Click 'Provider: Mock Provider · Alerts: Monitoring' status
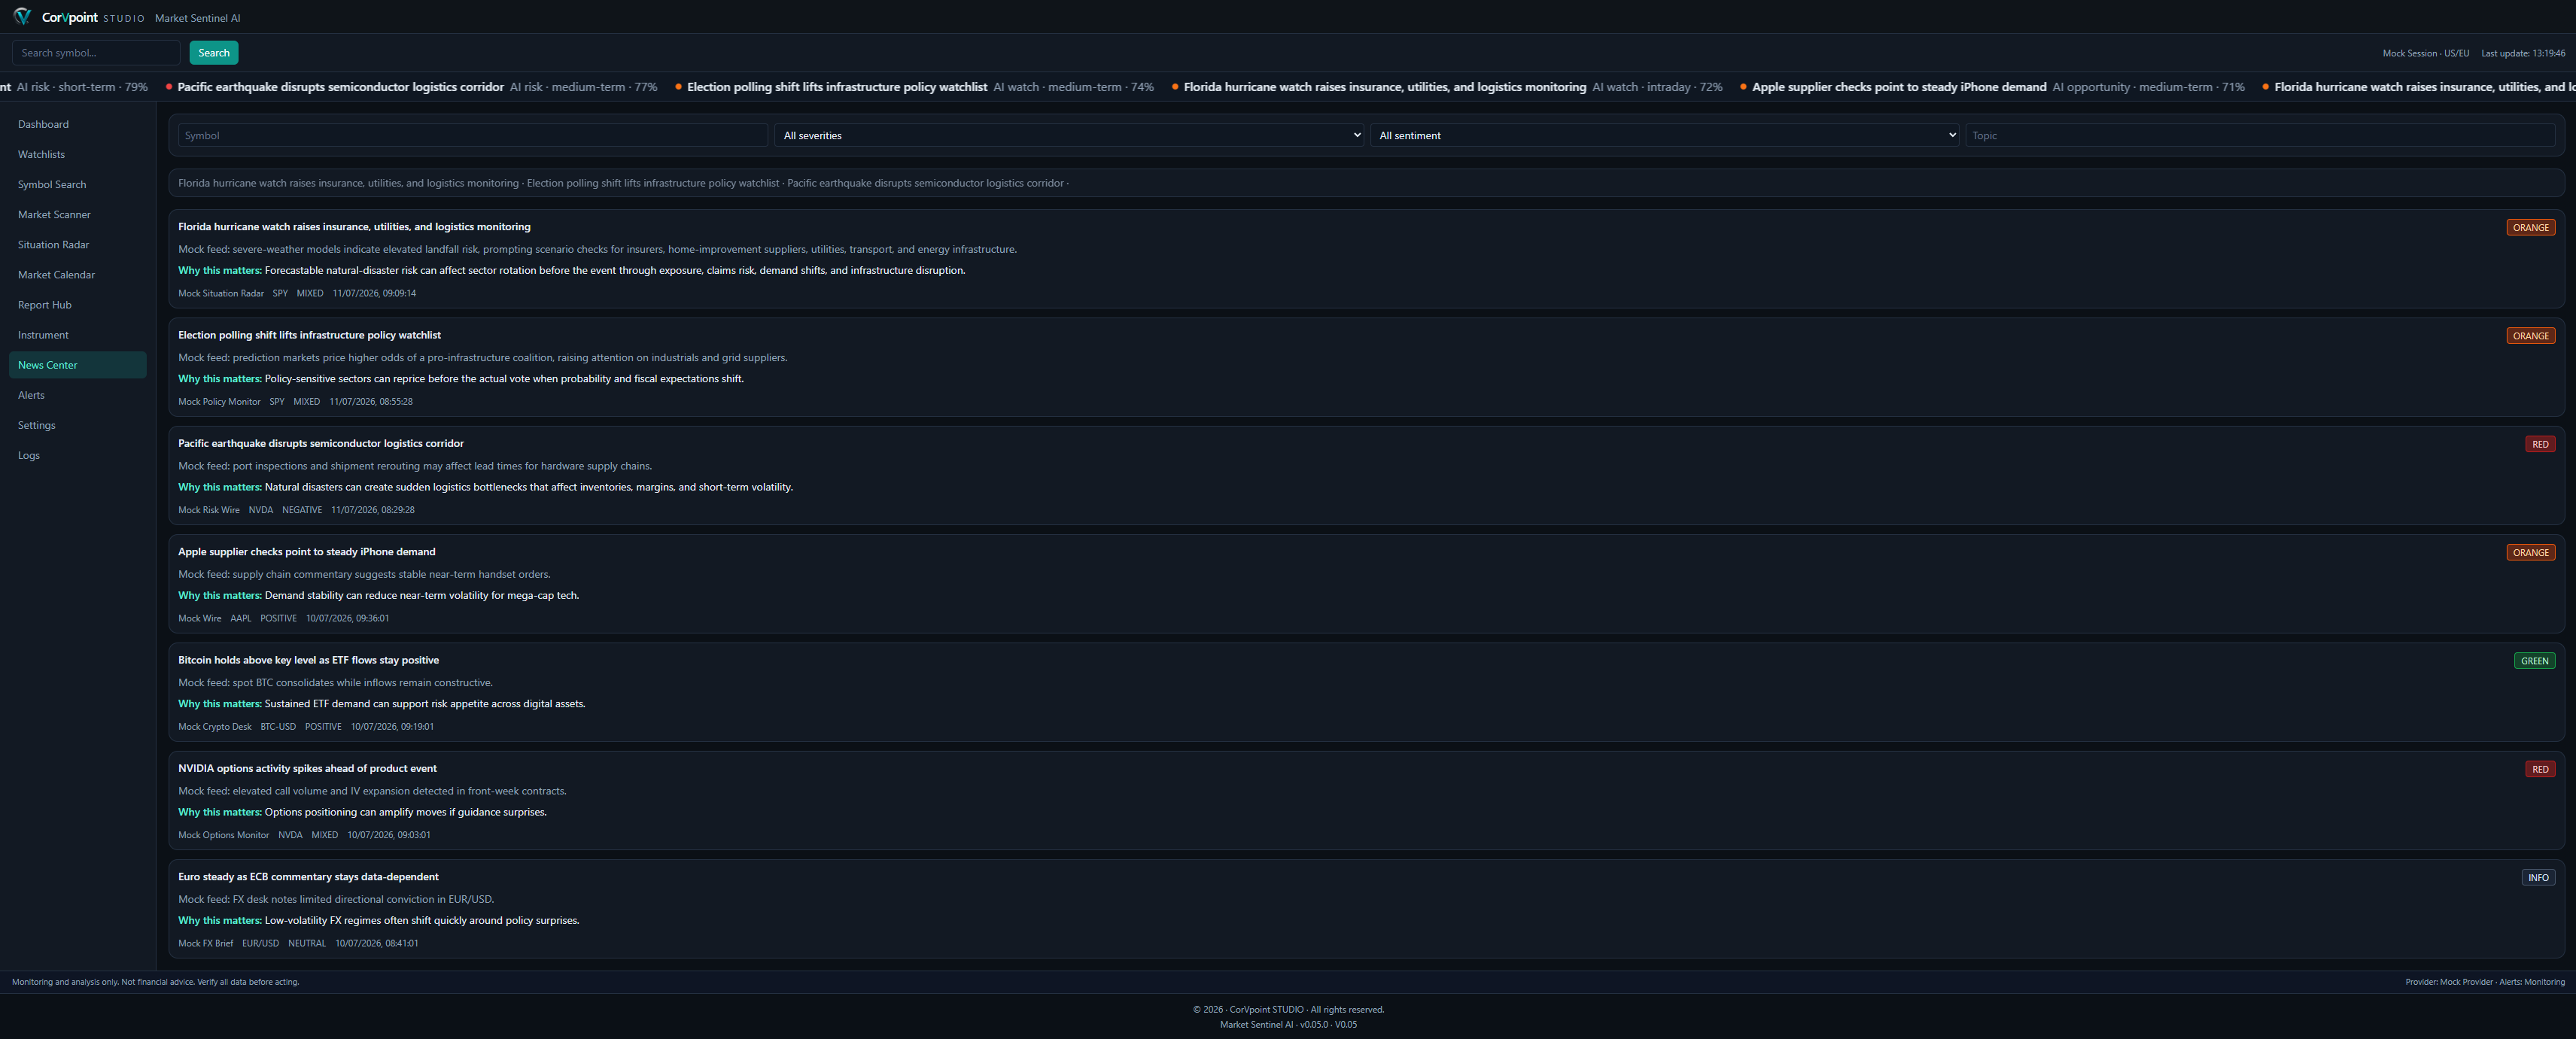Image resolution: width=2576 pixels, height=1039 pixels. tap(2484, 982)
